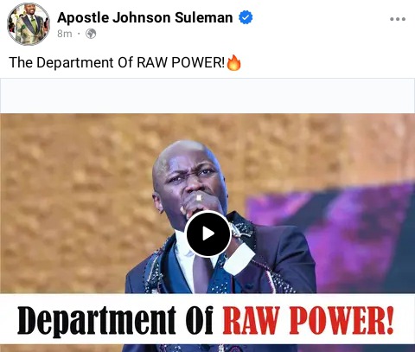Click the gray blank strip above the video
This screenshot has width=415, height=352.
tap(207, 96)
